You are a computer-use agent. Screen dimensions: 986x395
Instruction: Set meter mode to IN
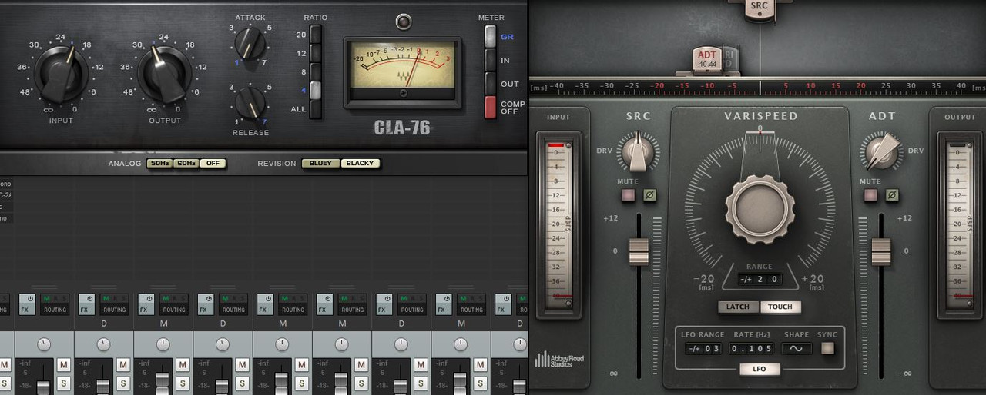pos(490,60)
